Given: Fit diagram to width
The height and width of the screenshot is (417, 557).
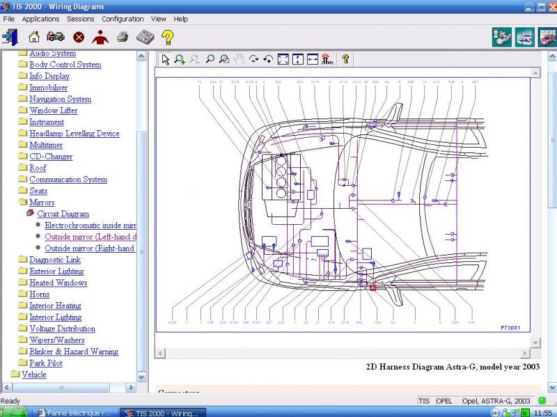Looking at the screenshot, I should [x=312, y=59].
